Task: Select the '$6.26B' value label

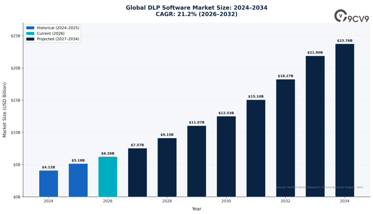Action: (x=108, y=153)
